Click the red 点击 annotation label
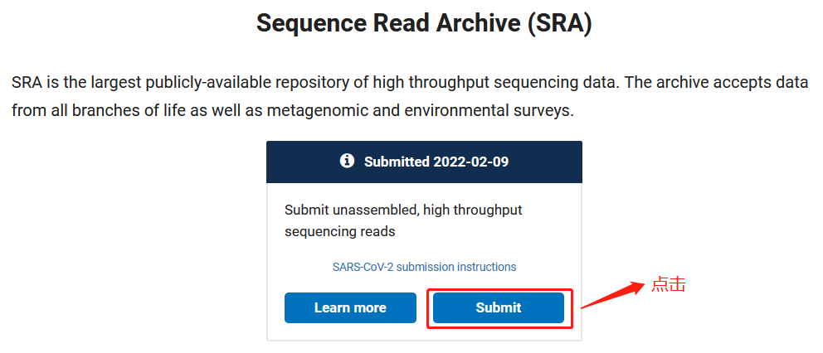Image resolution: width=823 pixels, height=353 pixels. click(x=669, y=285)
